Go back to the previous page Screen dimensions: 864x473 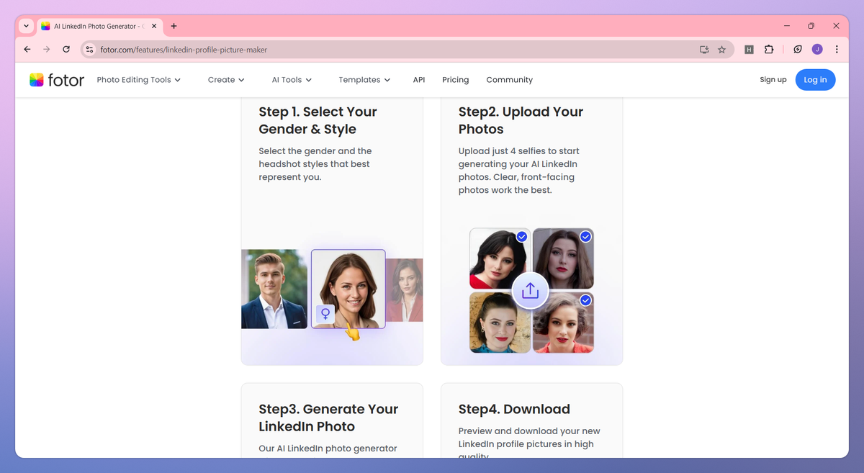pyautogui.click(x=27, y=50)
